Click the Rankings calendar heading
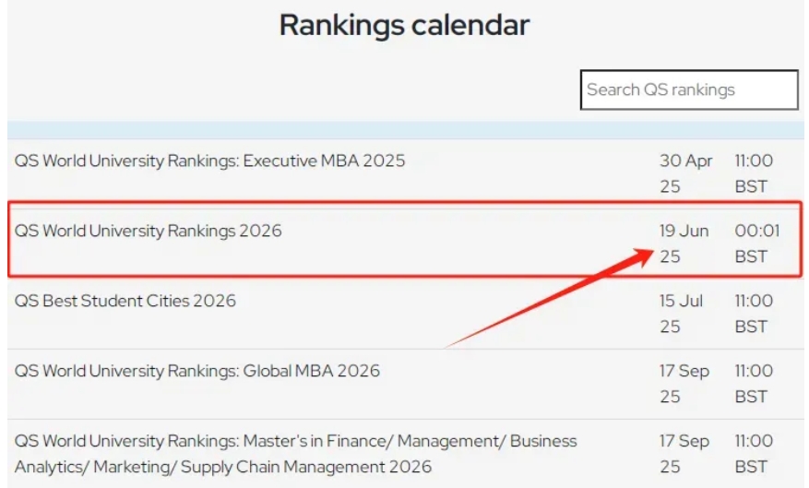 [404, 25]
